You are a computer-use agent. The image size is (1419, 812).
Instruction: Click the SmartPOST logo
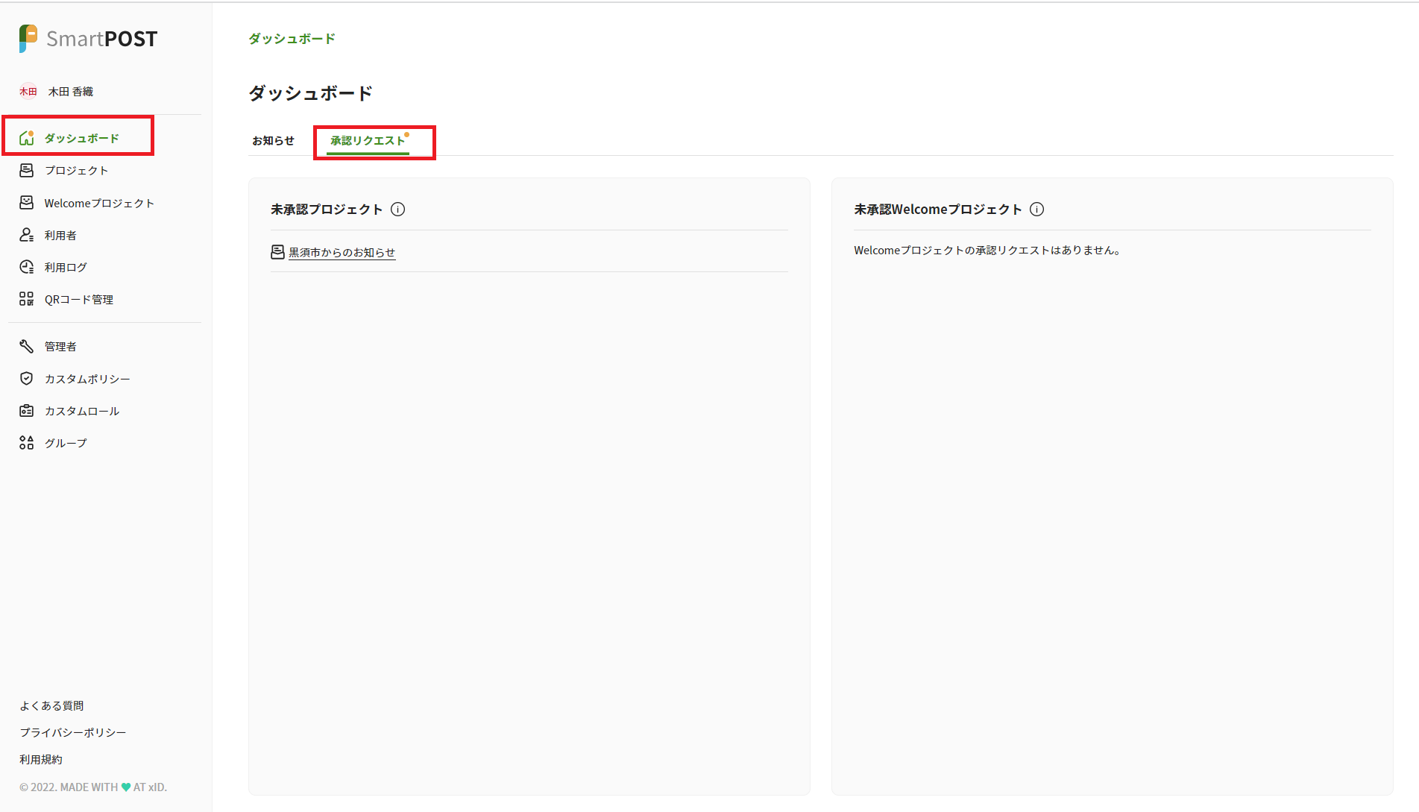[88, 39]
